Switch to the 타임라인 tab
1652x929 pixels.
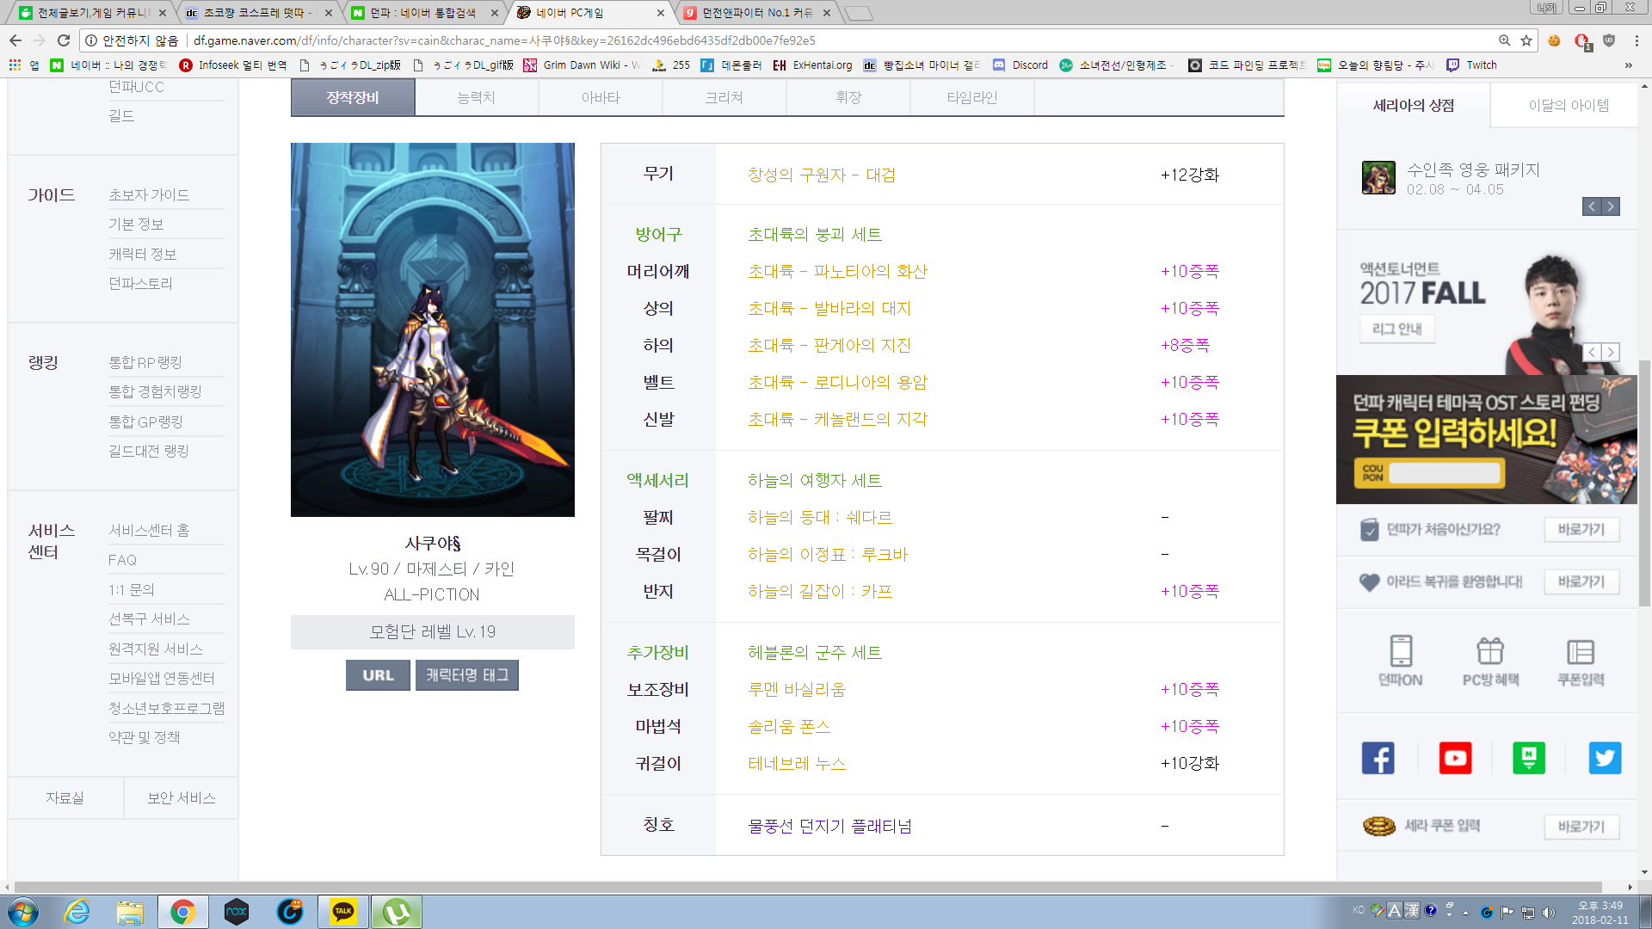pyautogui.click(x=972, y=97)
